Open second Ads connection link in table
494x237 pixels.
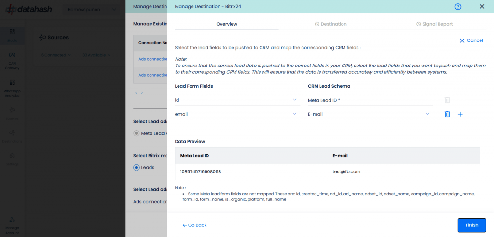[153, 75]
